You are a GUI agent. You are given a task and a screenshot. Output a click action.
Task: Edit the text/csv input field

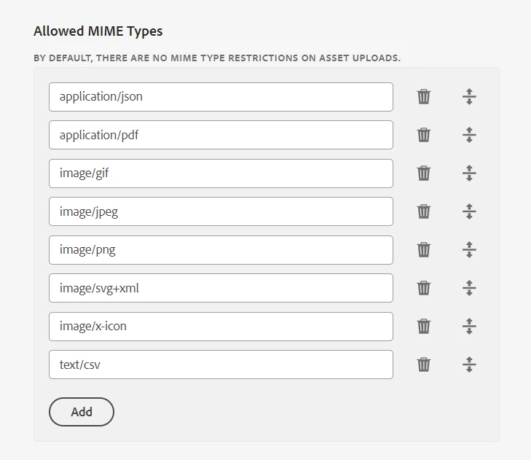click(221, 365)
